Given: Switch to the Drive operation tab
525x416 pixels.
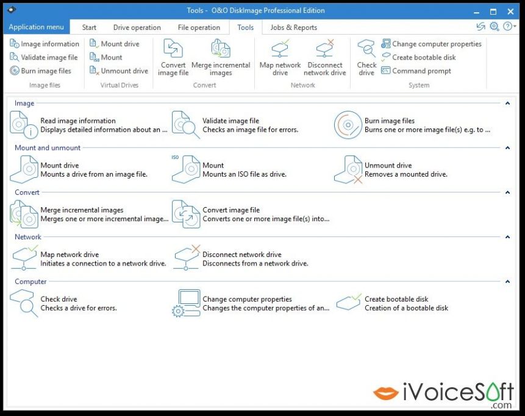Looking at the screenshot, I should pos(137,27).
